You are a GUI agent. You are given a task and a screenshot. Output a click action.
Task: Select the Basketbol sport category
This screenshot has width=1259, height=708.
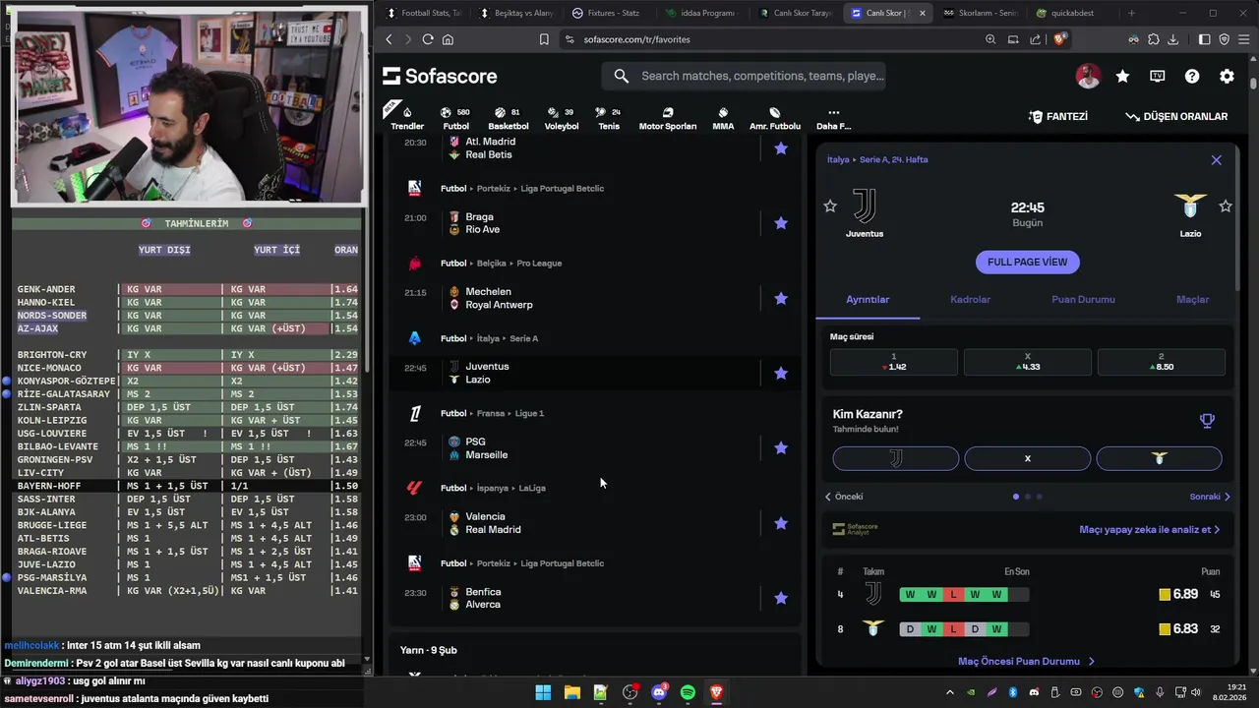pos(508,118)
